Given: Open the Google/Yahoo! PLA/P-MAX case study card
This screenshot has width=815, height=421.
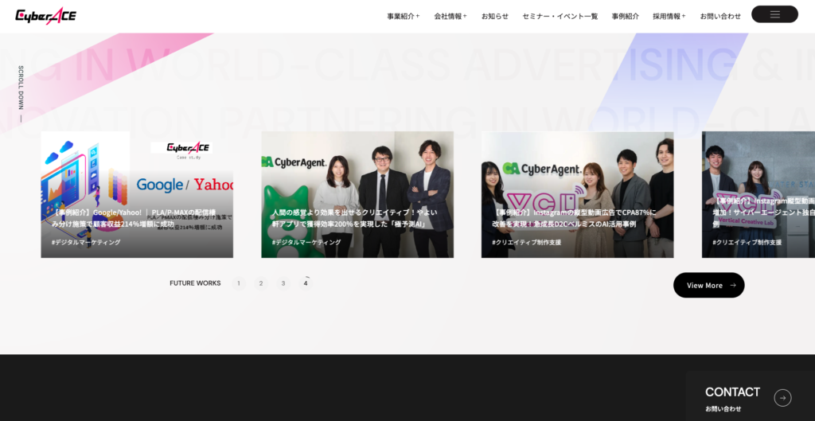Looking at the screenshot, I should 137,194.
